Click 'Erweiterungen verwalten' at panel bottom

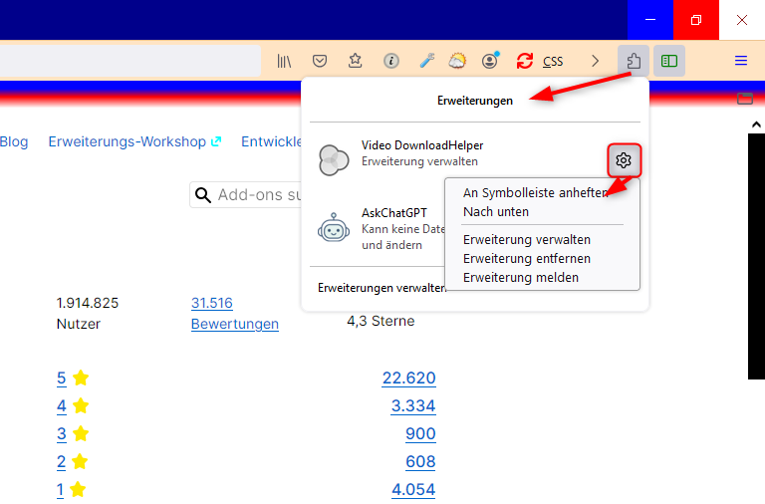click(x=382, y=288)
